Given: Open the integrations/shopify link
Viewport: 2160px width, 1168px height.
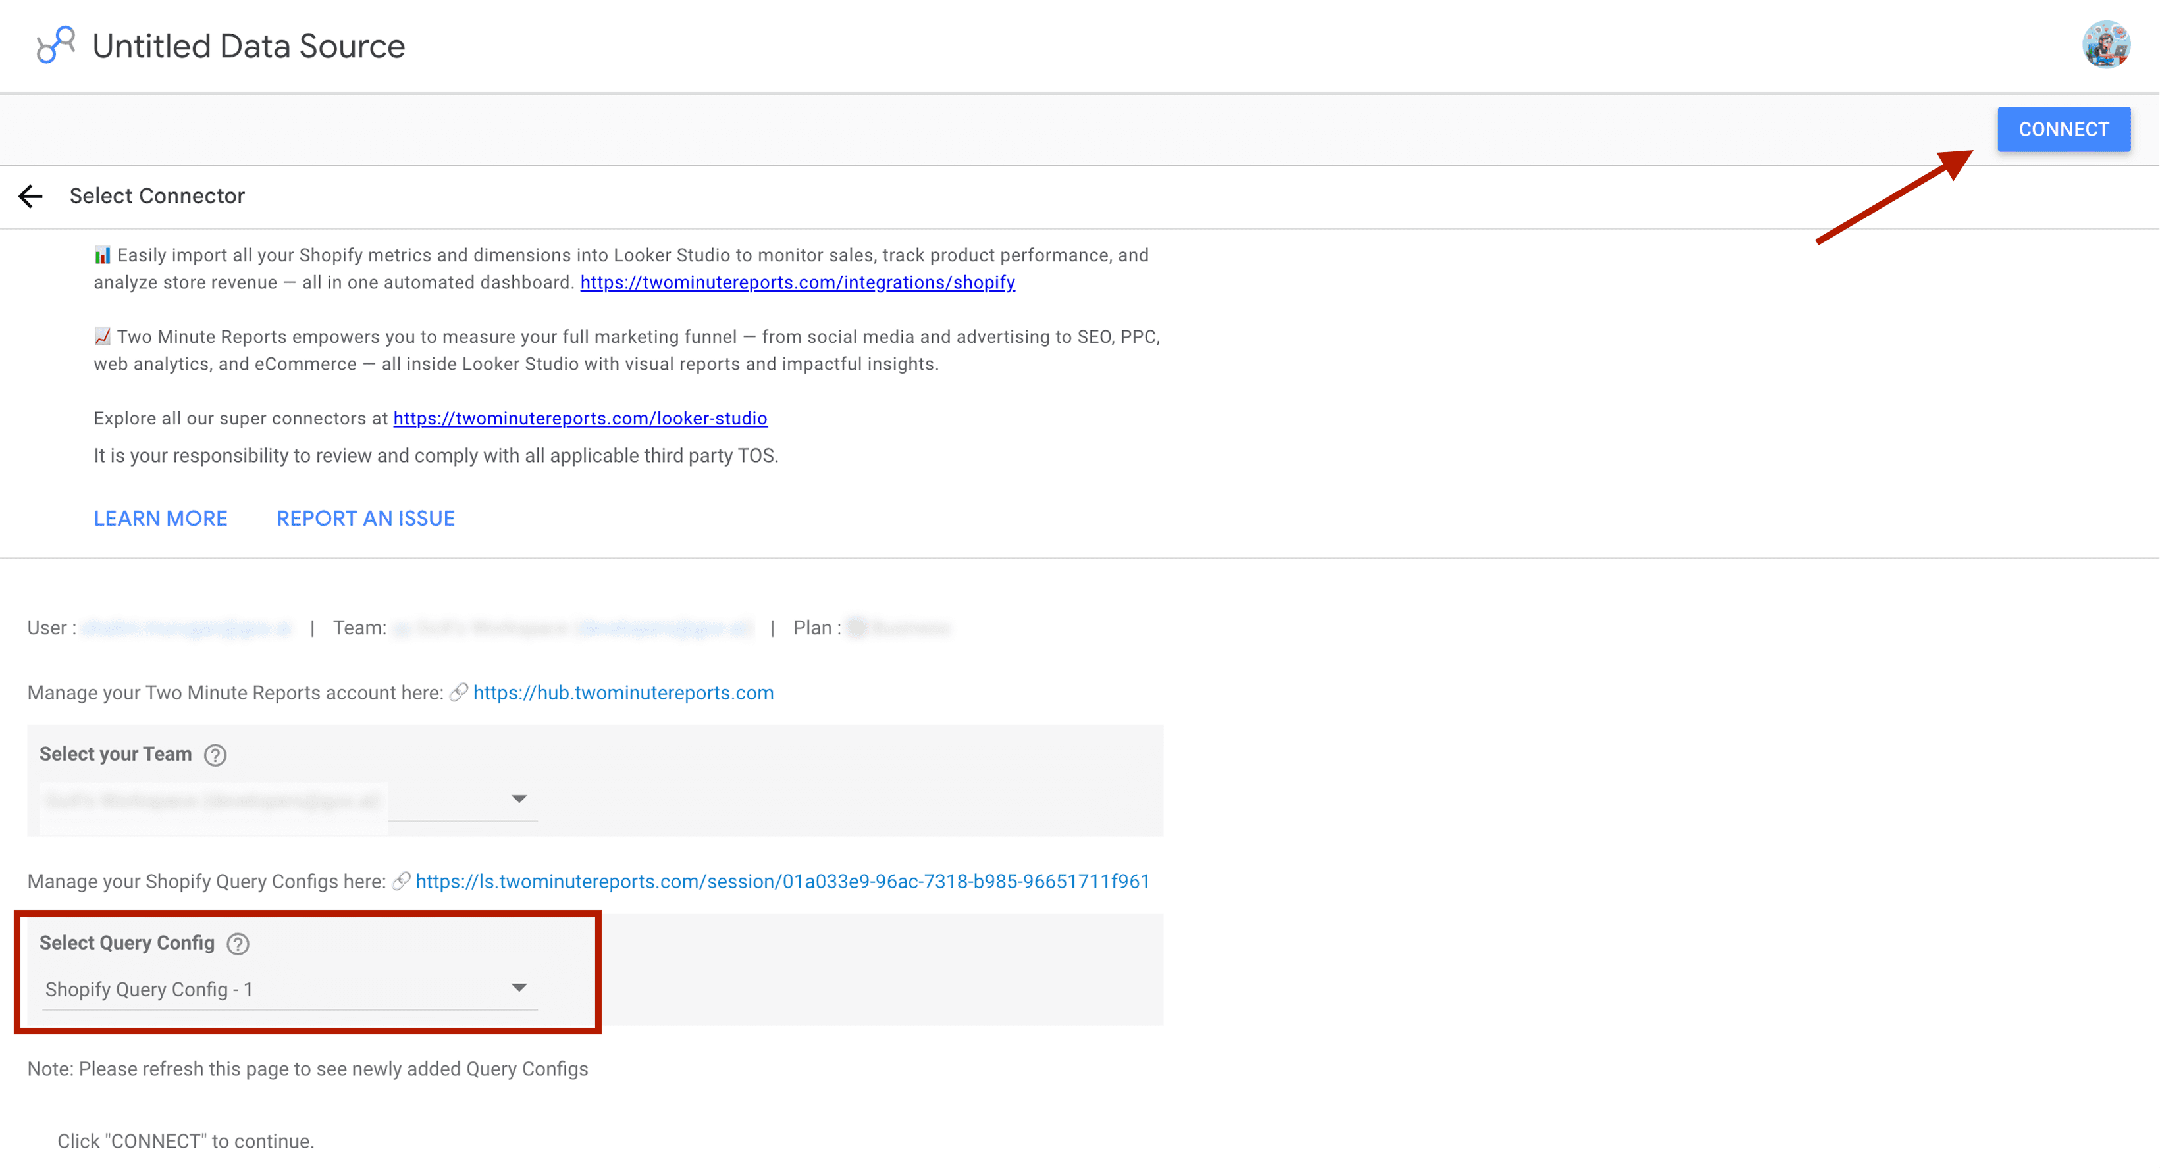Looking at the screenshot, I should point(797,282).
